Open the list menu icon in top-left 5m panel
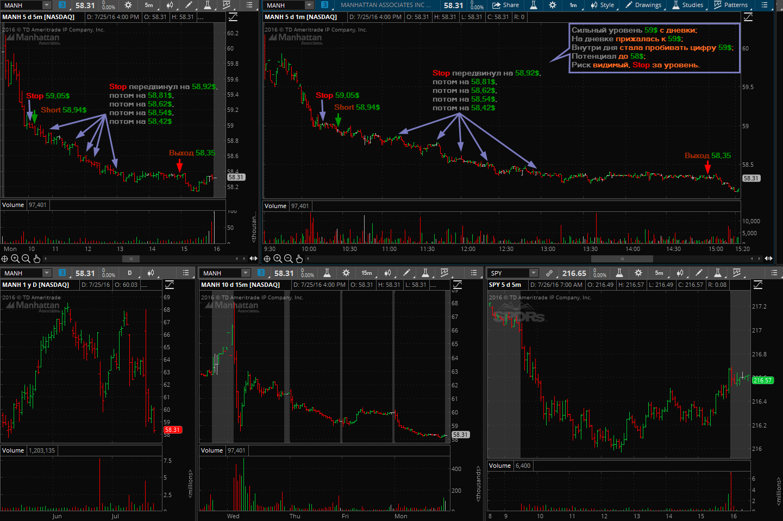Image resolution: width=783 pixels, height=521 pixels. point(249,5)
